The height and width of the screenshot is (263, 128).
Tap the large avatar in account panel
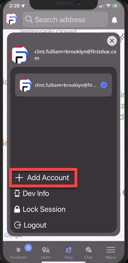pos(19,55)
